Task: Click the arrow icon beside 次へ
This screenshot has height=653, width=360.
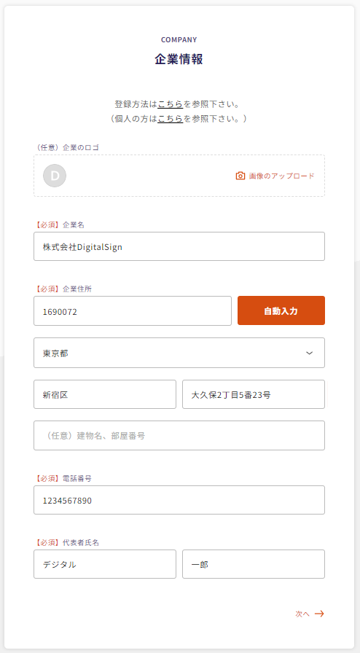Action: point(319,614)
